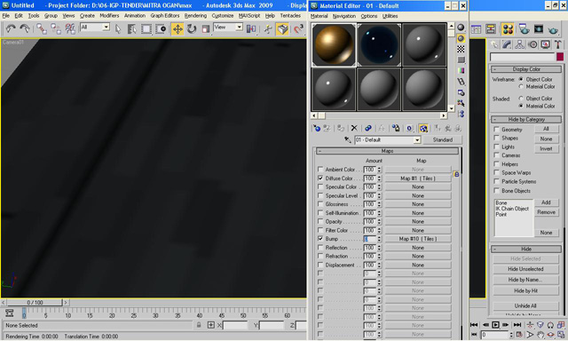The image size is (568, 341).
Task: Toggle the Keyboard Shortcut Override icon
Action: [282, 28]
